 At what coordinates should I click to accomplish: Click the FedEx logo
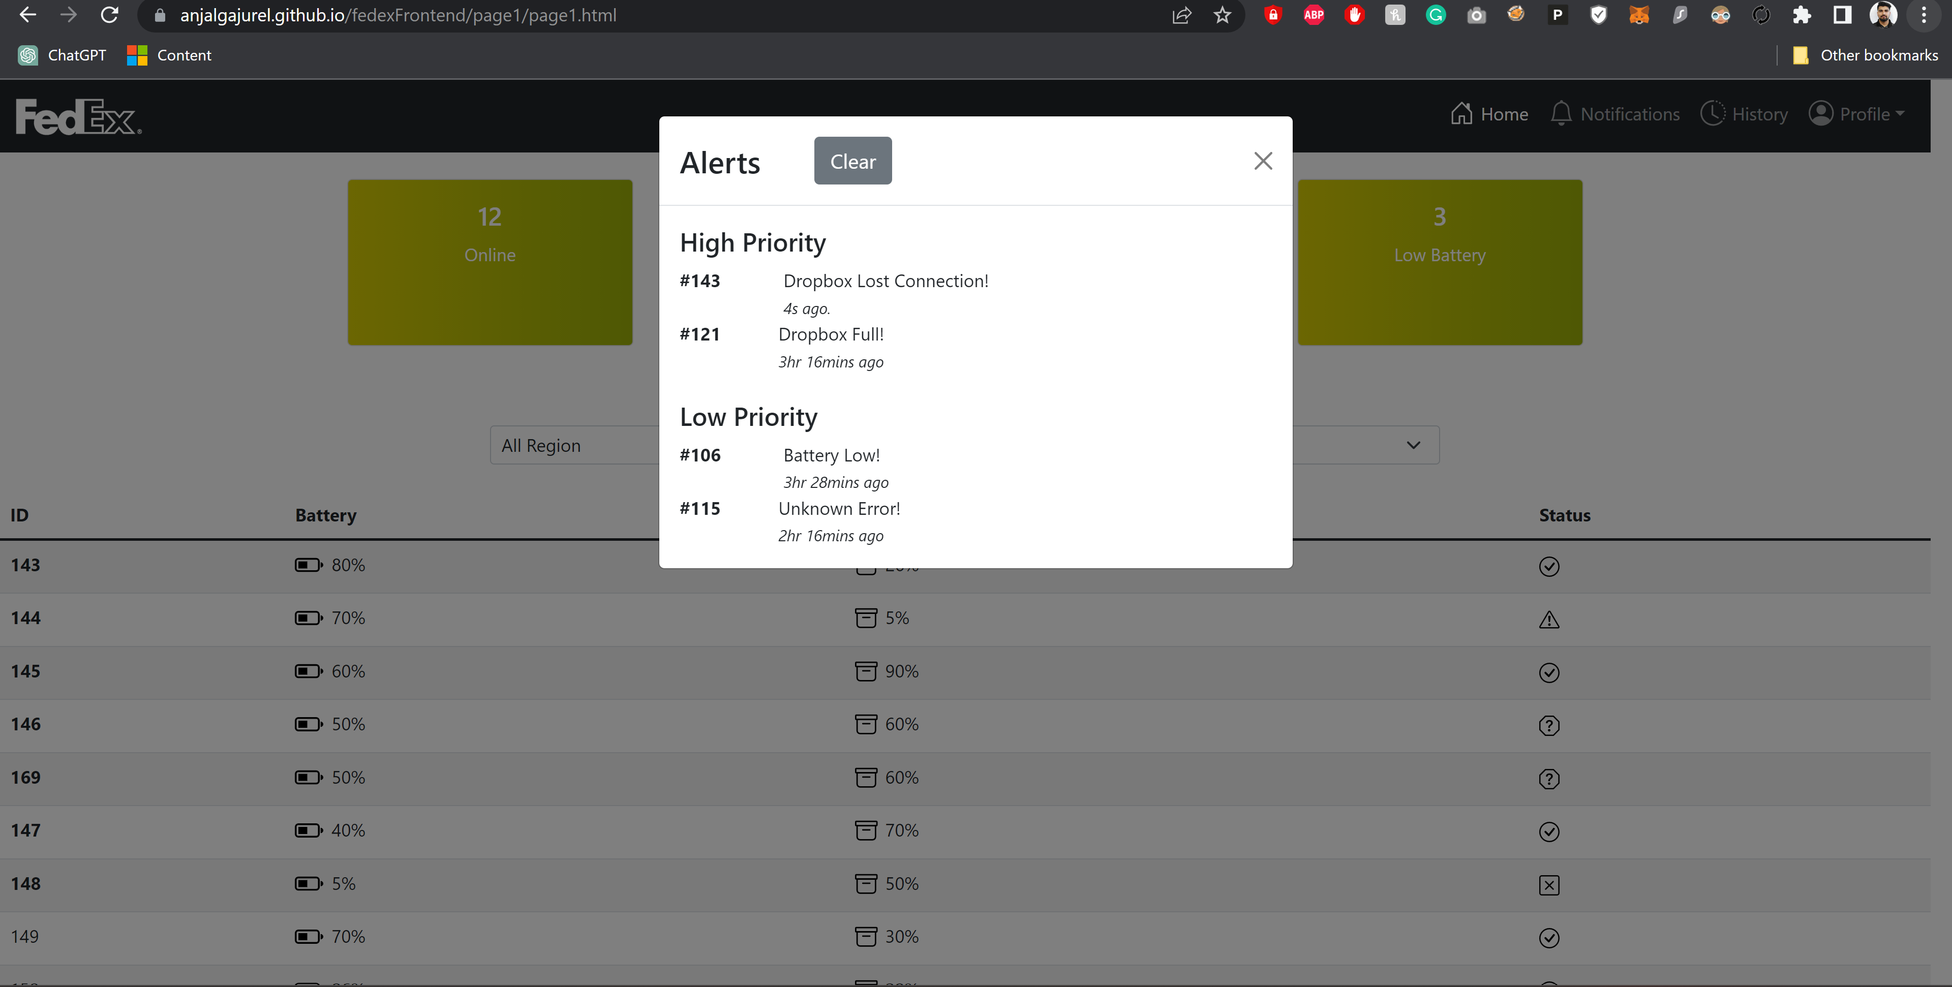click(x=78, y=117)
